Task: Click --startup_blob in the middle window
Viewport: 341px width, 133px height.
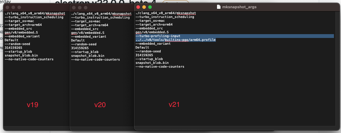Action: pos(85,52)
